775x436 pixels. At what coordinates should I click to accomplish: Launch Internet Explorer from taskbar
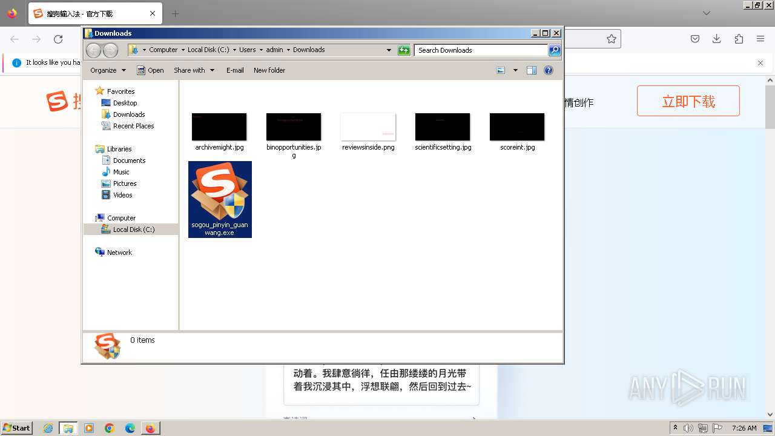click(x=48, y=428)
